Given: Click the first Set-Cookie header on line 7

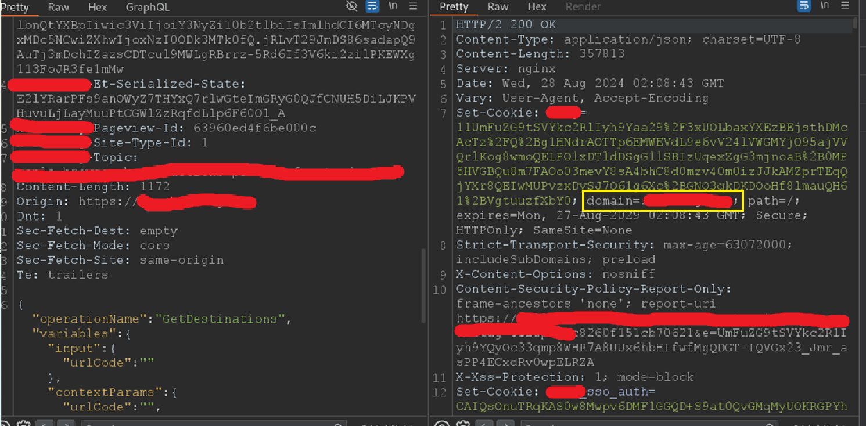Looking at the screenshot, I should 522,113.
